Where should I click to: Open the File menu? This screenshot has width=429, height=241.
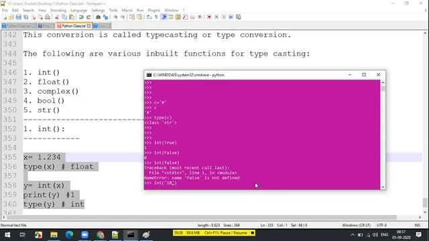click(5, 11)
